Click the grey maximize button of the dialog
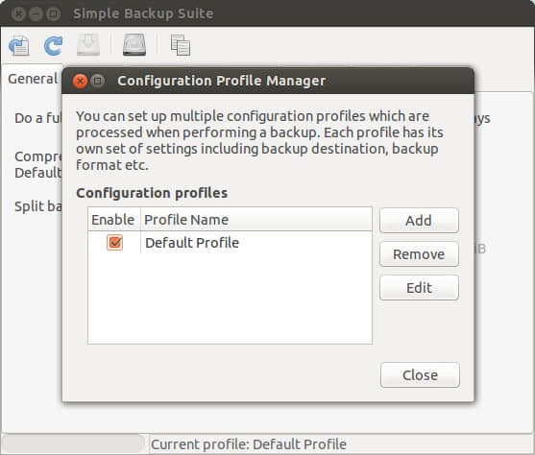The image size is (535, 455). 98,81
